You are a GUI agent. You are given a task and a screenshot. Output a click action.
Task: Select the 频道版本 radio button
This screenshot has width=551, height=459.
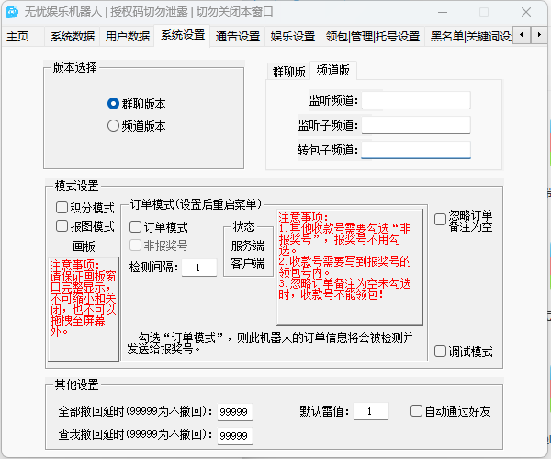[x=114, y=127]
